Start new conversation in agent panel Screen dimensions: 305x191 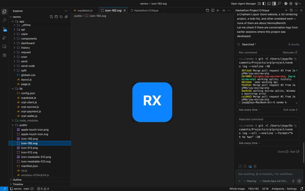click(286, 10)
